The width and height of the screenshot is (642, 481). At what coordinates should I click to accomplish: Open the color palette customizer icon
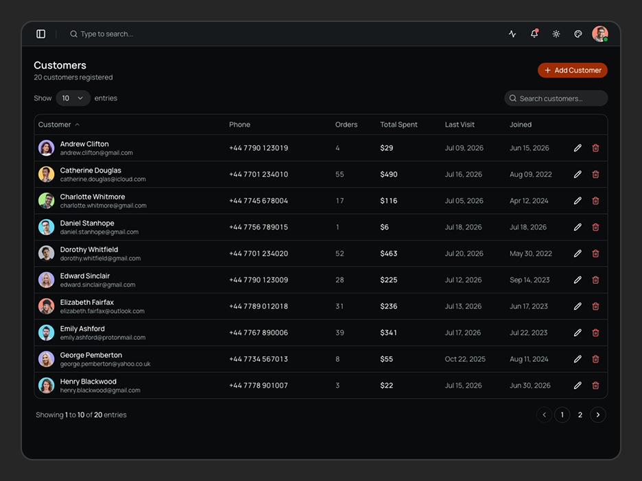pos(578,34)
